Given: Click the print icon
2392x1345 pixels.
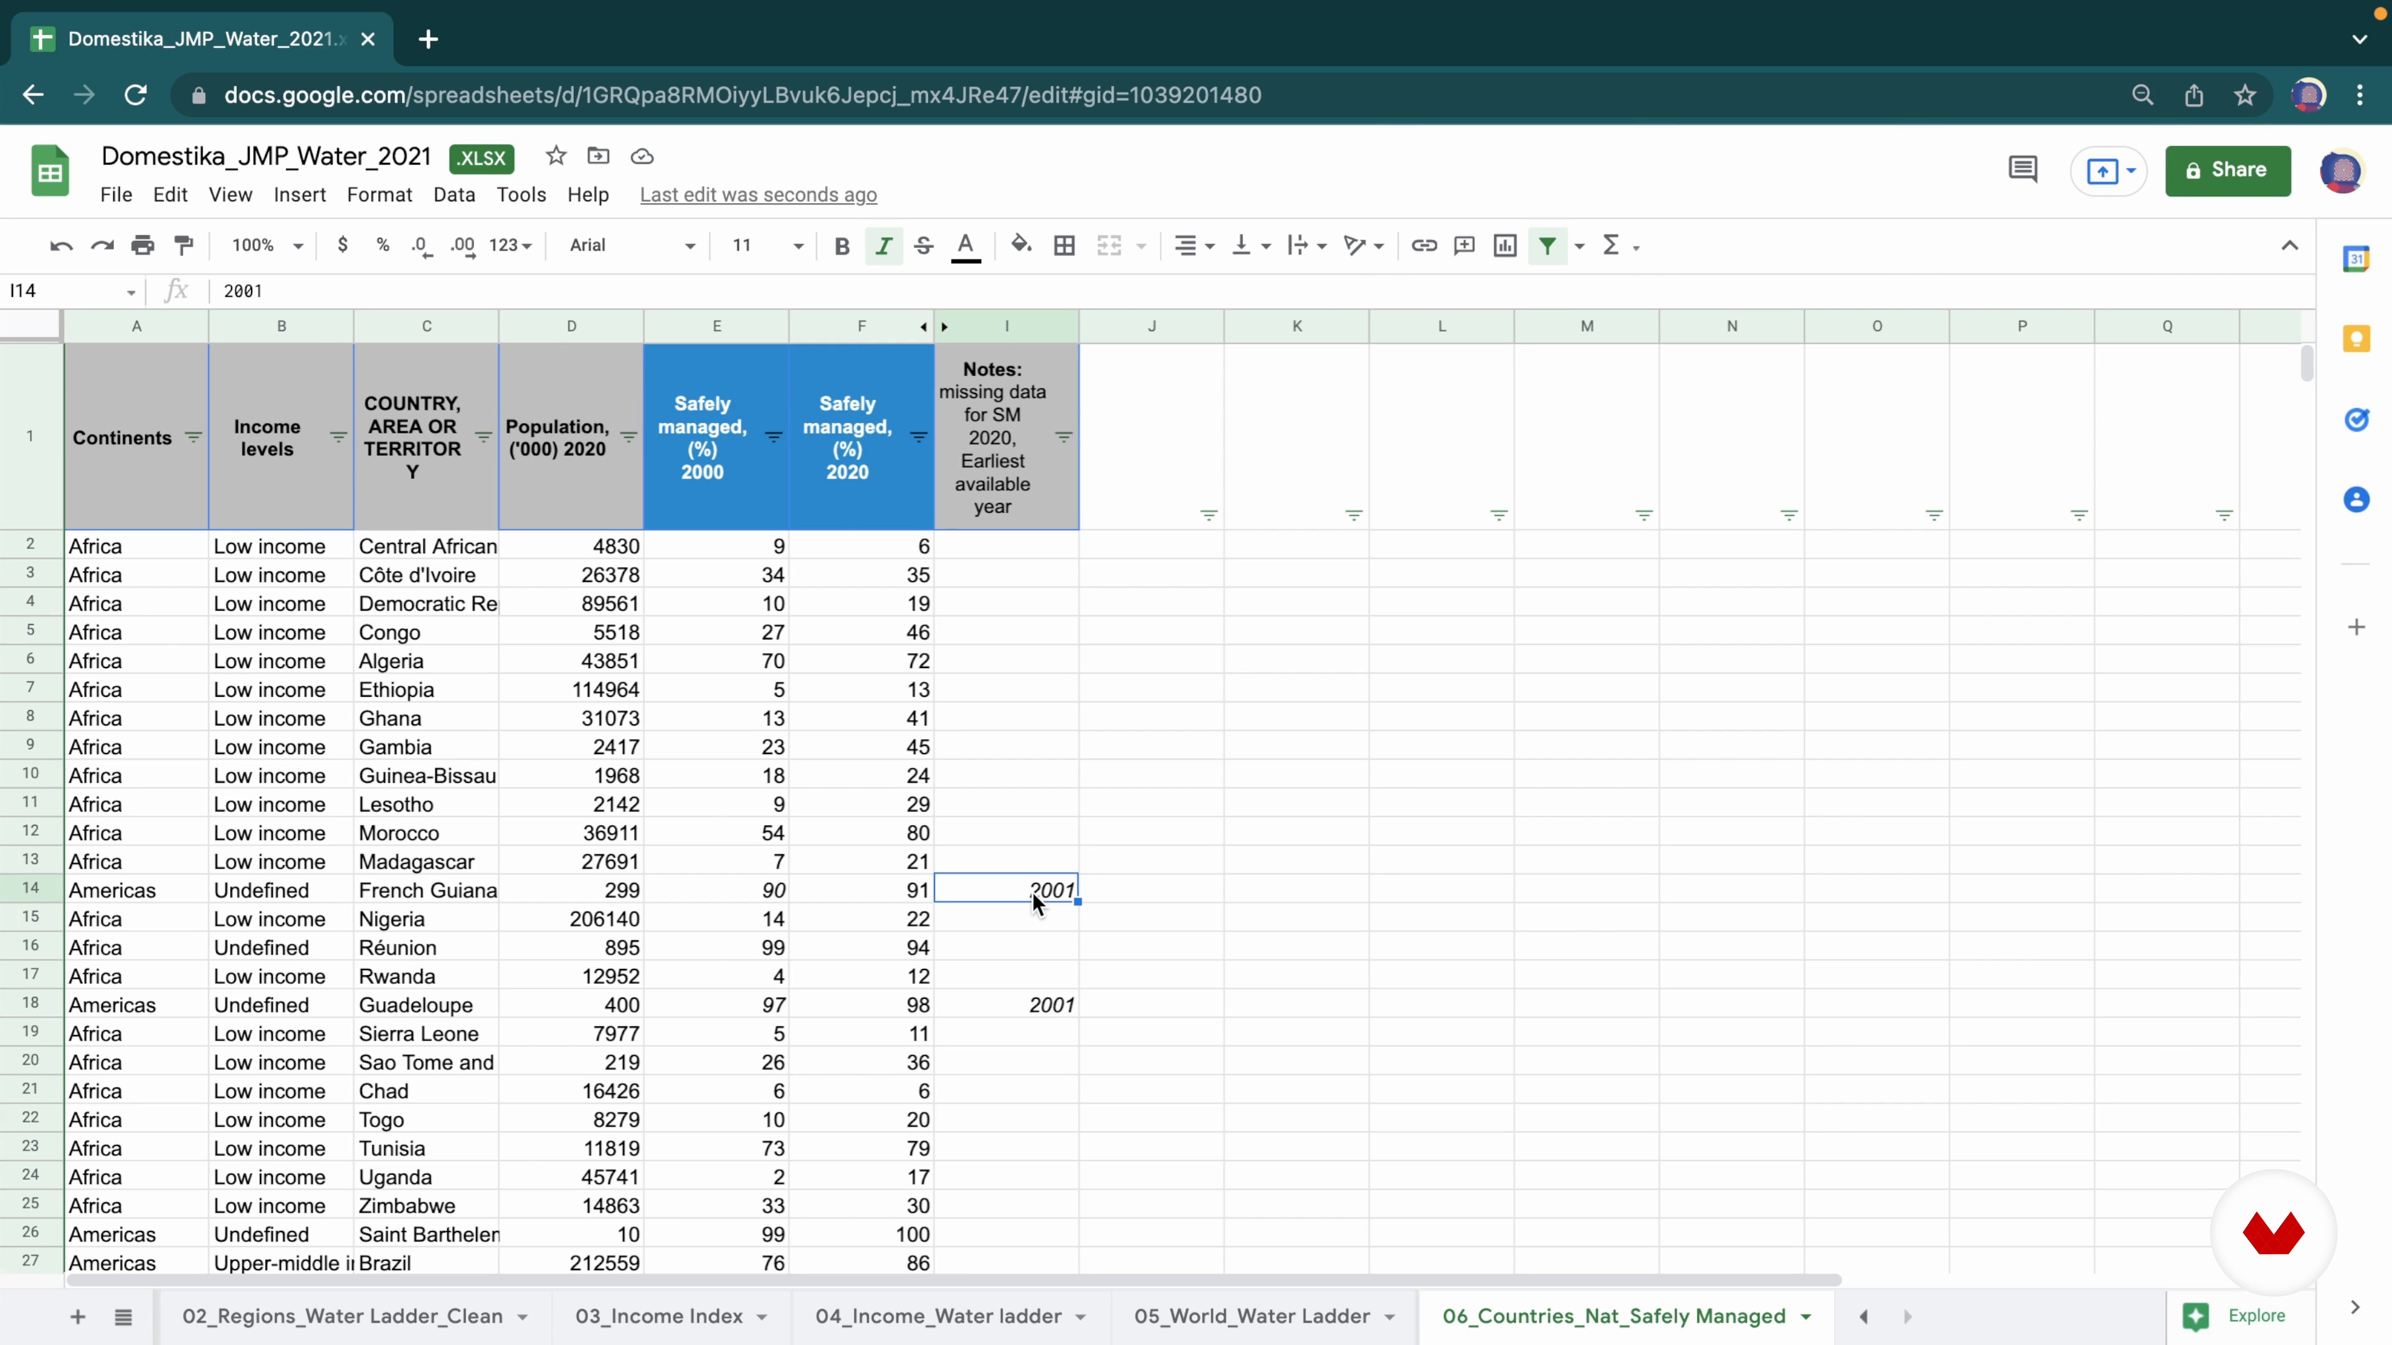Looking at the screenshot, I should pyautogui.click(x=142, y=245).
